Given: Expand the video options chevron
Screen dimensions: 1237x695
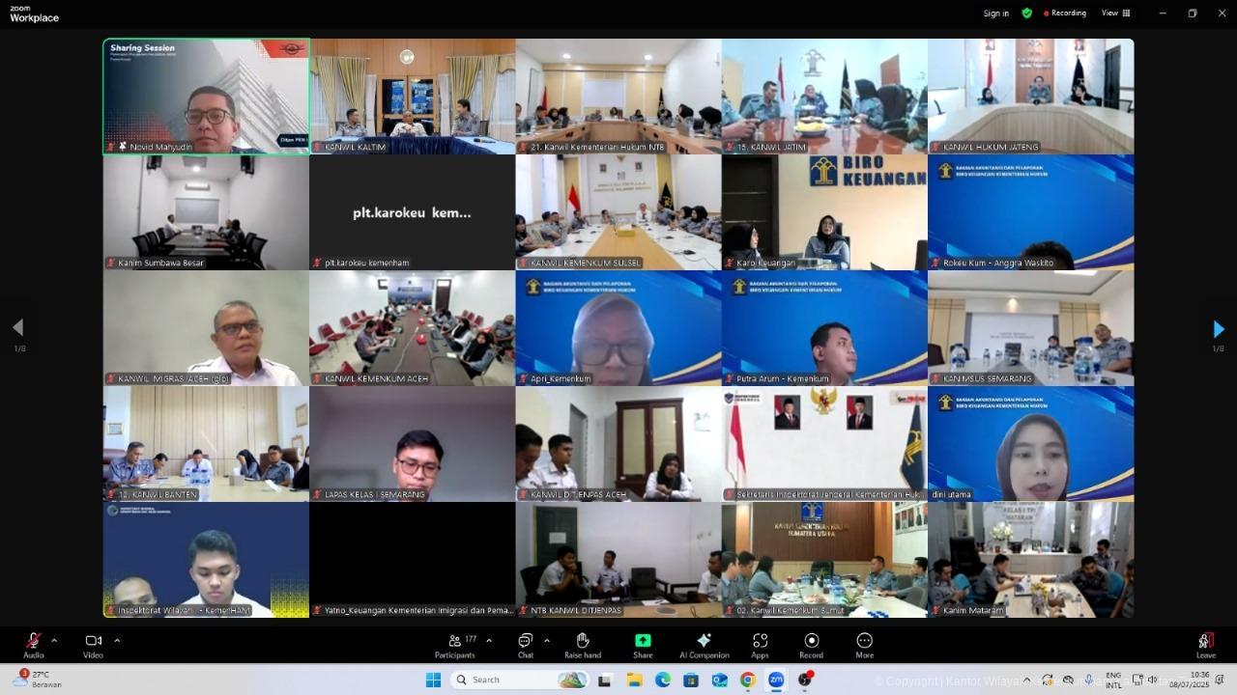Looking at the screenshot, I should (117, 640).
